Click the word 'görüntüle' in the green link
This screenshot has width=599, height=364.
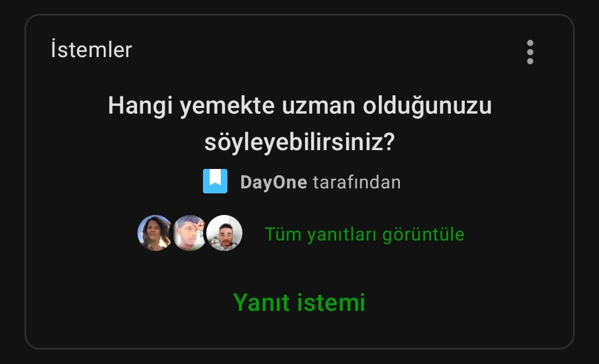point(423,235)
